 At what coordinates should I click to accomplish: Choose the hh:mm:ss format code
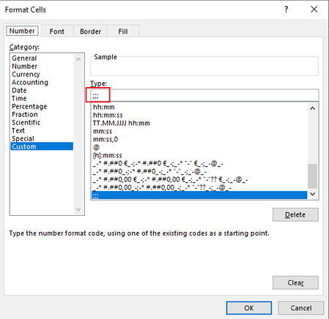pyautogui.click(x=199, y=115)
